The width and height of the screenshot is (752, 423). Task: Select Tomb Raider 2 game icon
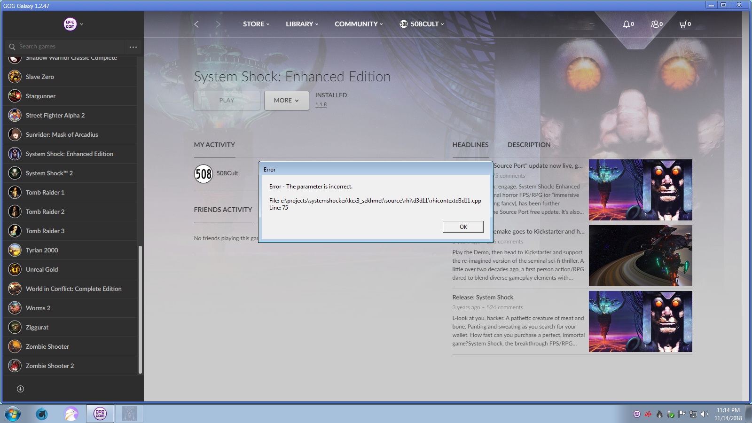tap(15, 211)
